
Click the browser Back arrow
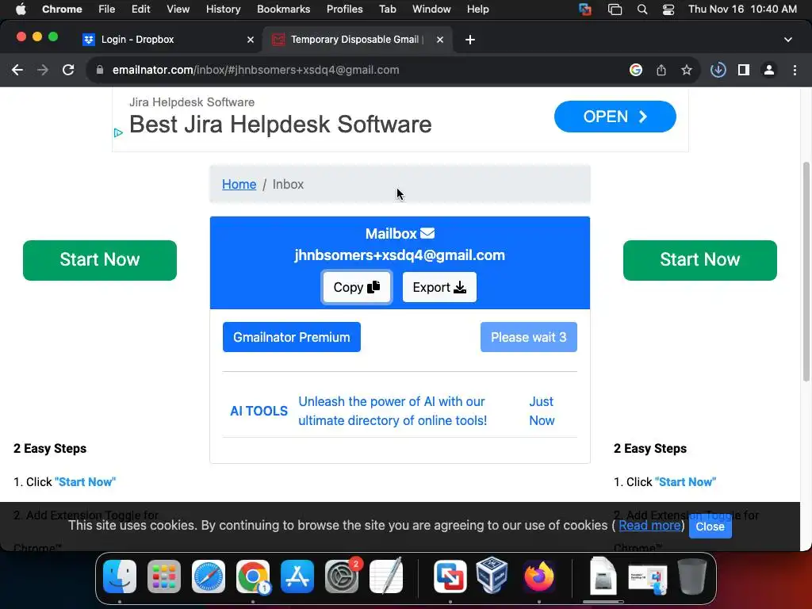(17, 70)
